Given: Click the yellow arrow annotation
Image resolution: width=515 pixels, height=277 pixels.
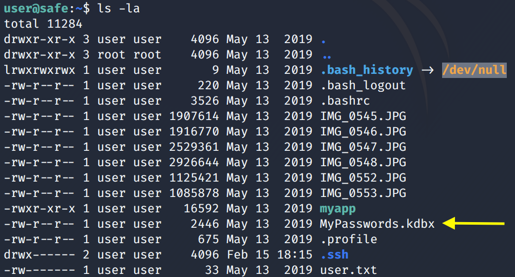Looking at the screenshot, I should [473, 224].
